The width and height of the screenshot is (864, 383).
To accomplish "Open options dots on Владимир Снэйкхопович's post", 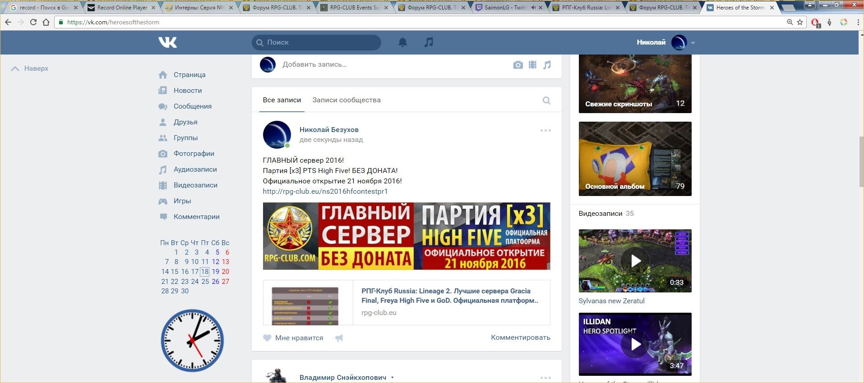I will [x=545, y=378].
